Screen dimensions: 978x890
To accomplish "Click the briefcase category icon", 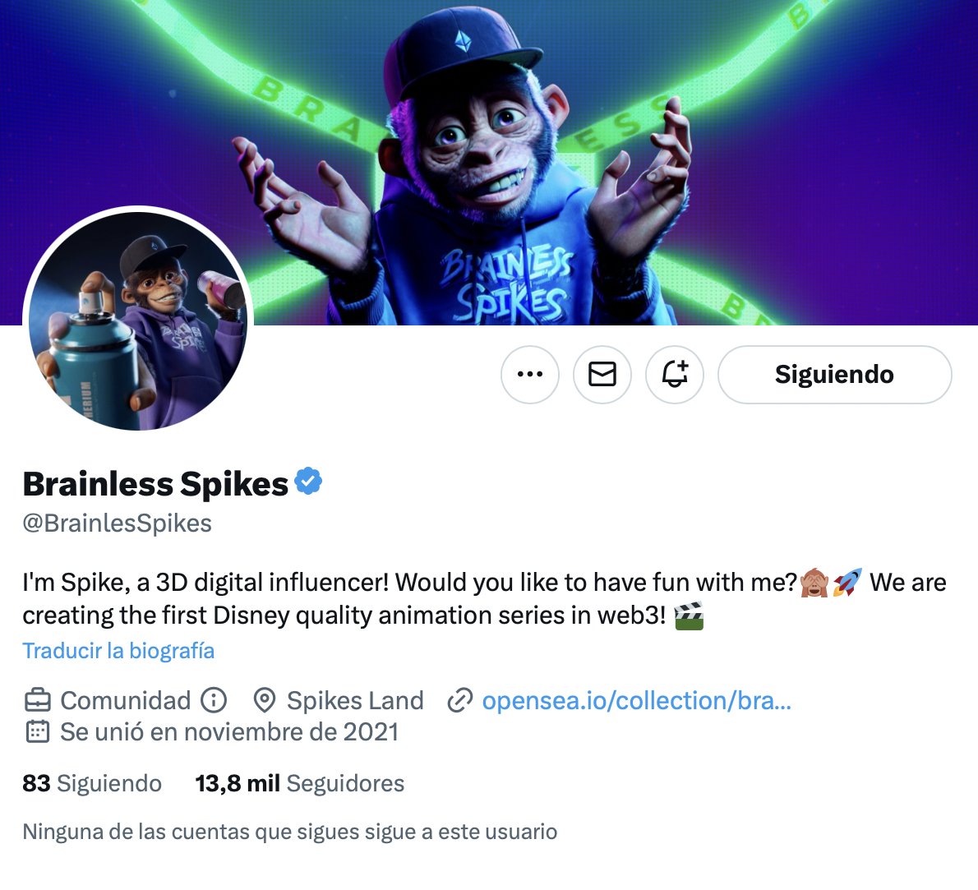I will click(x=38, y=700).
